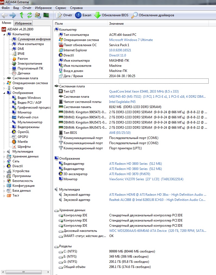The image size is (216, 275).
Task: Click the База данных icon
Action: click(x=9, y=191)
